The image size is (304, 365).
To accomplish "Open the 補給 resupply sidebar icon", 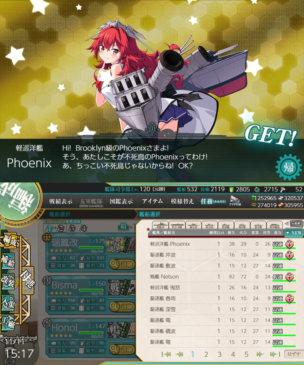I will (8, 261).
